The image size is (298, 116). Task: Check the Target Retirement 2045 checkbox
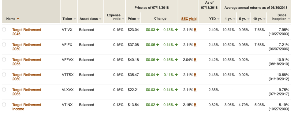pos(4,29)
